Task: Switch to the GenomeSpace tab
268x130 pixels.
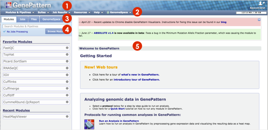Action: coord(51,19)
